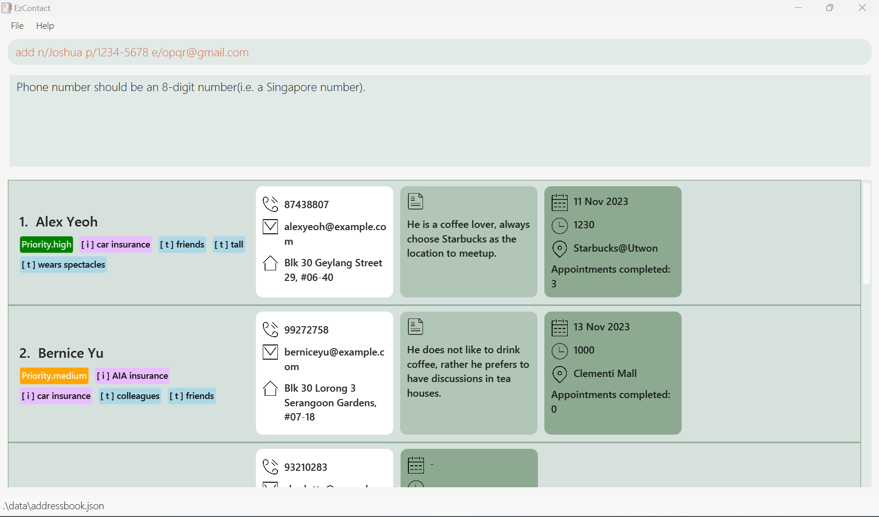
Task: Click the orange Priority.medium tag
Action: tap(54, 376)
